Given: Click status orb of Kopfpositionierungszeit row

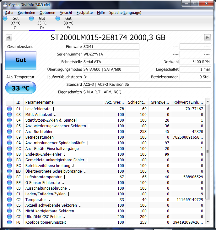Looking at the screenshot, I should point(9,222).
